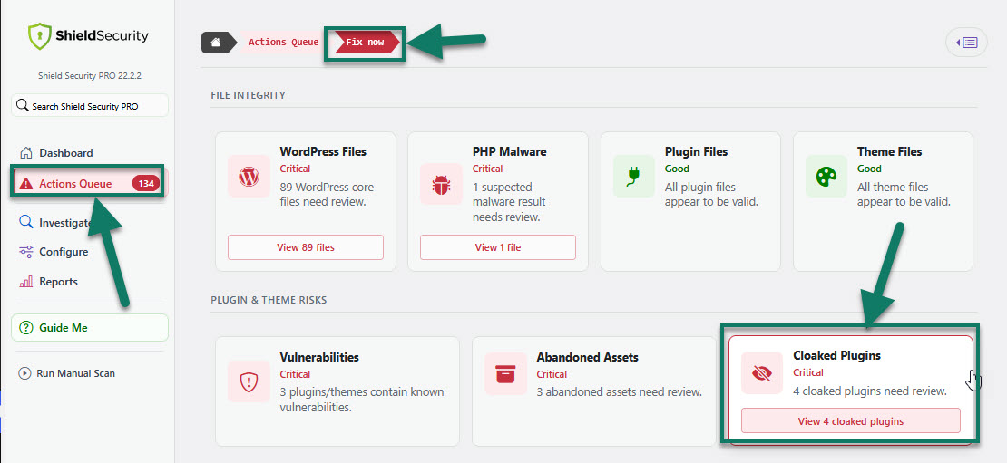1007x463 pixels.
Task: Click the Abandoned Assets archive box icon
Action: pos(505,372)
